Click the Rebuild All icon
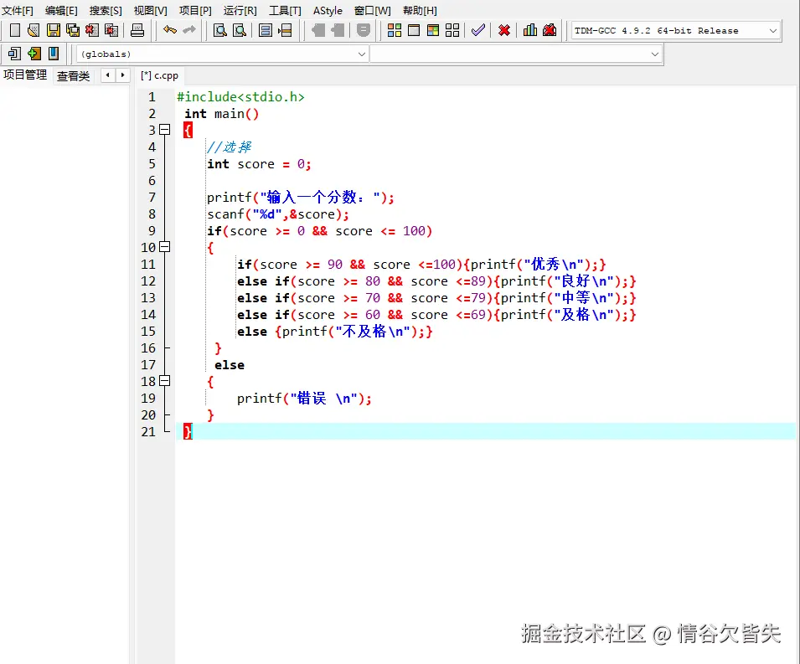 [452, 31]
